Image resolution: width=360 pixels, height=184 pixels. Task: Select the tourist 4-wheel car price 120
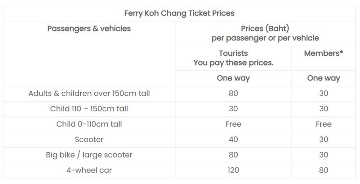[x=233, y=170]
